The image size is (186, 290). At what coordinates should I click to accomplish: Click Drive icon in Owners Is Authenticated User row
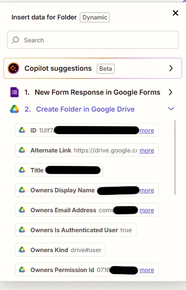click(22, 230)
